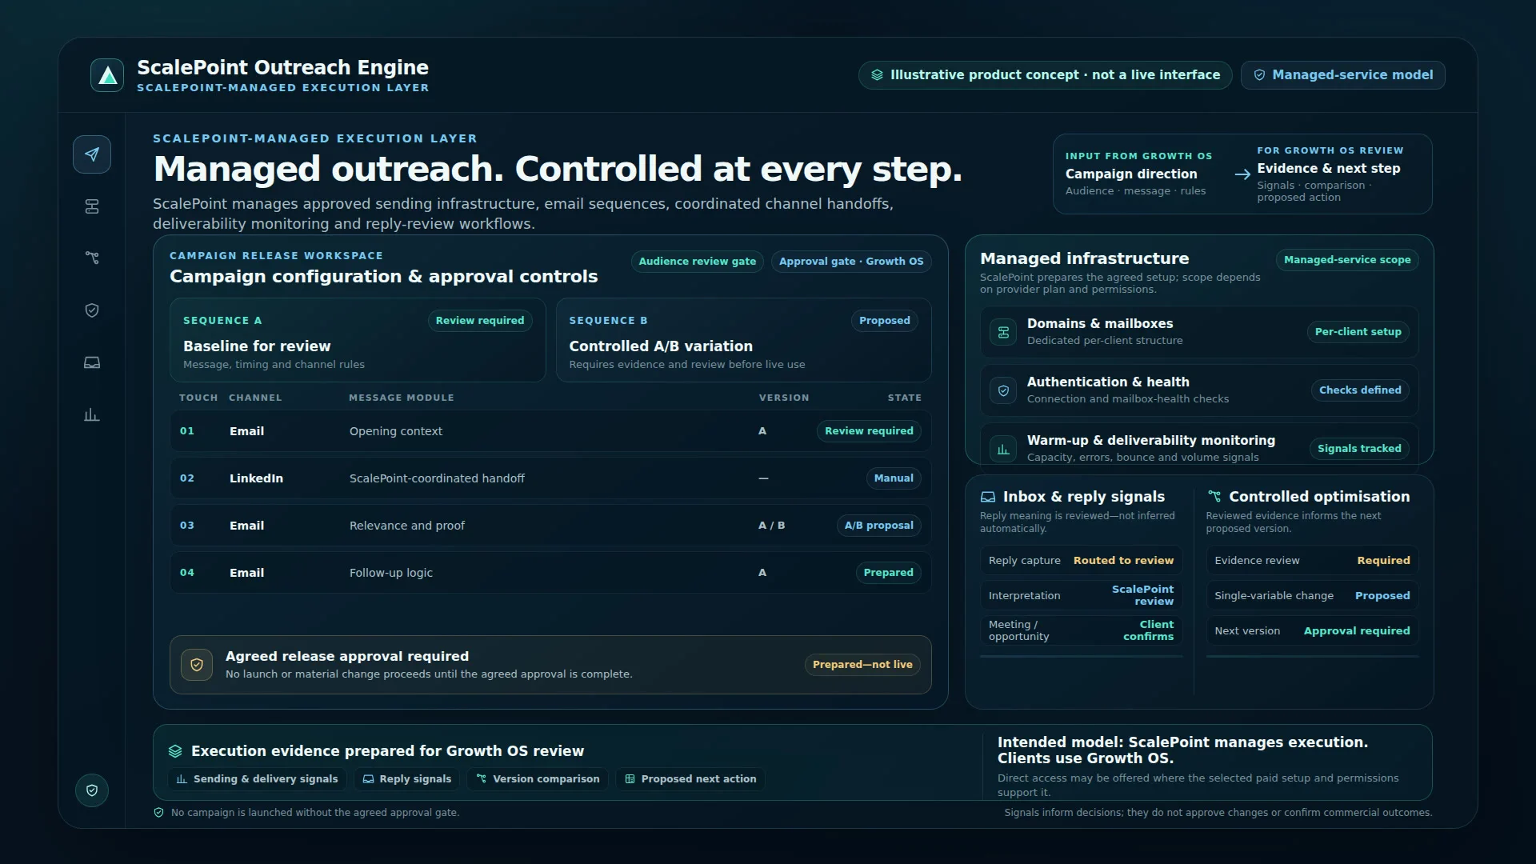
Task: Click Review required badge in Sequence A card
Action: [x=480, y=321]
